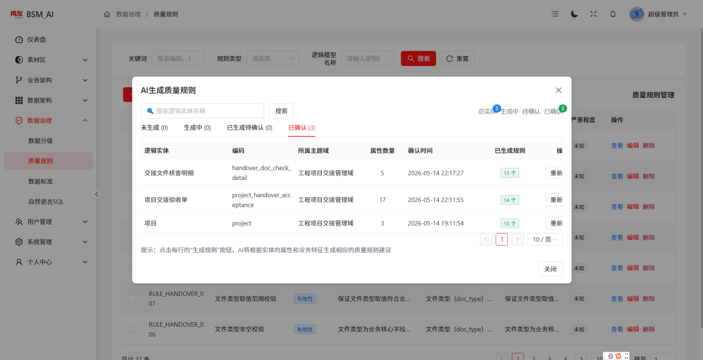703x360 pixels.
Task: Click the 超级管理员 user avatar
Action: tap(637, 14)
